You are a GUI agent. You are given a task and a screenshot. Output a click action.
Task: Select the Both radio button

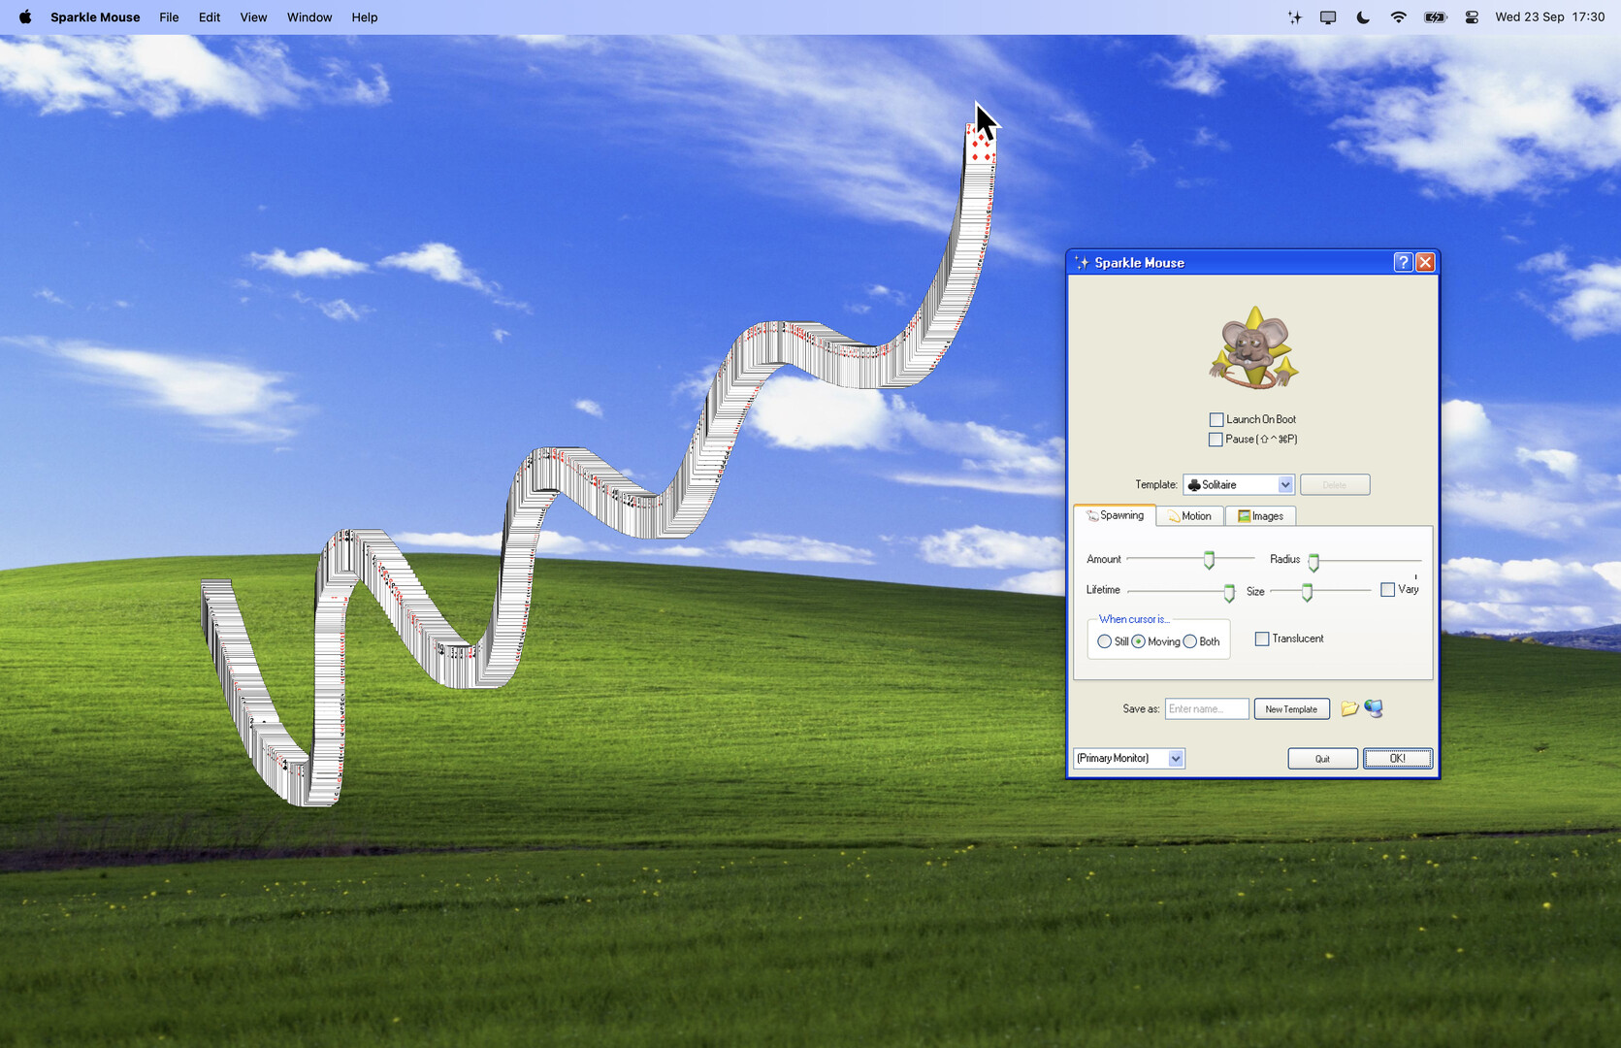pyautogui.click(x=1190, y=641)
